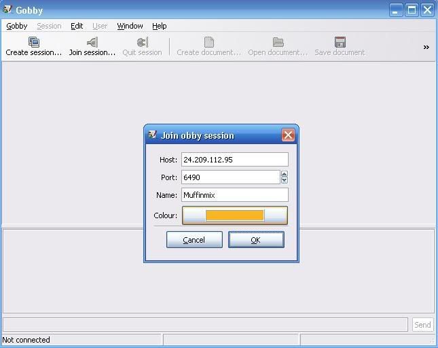This screenshot has width=438, height=348.
Task: Click the chat message input box
Action: [205, 324]
